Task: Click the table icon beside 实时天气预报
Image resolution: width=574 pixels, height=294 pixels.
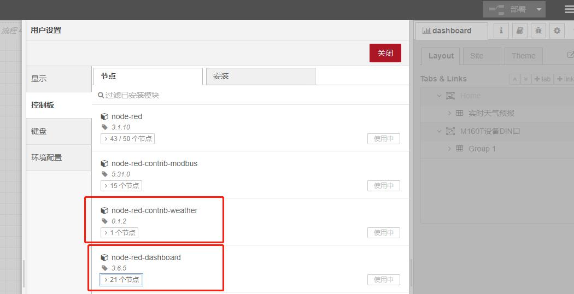Action: (459, 113)
